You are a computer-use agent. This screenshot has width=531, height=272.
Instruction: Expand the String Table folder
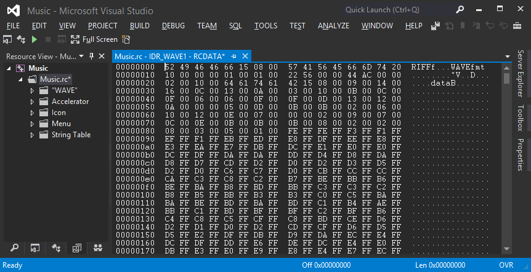pos(32,135)
